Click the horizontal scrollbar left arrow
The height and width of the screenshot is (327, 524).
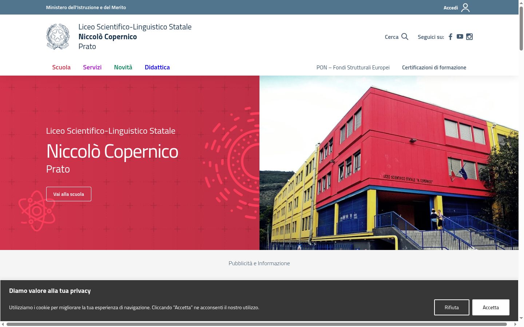3,324
